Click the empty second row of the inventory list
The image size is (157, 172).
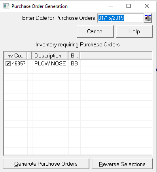click(x=78, y=70)
